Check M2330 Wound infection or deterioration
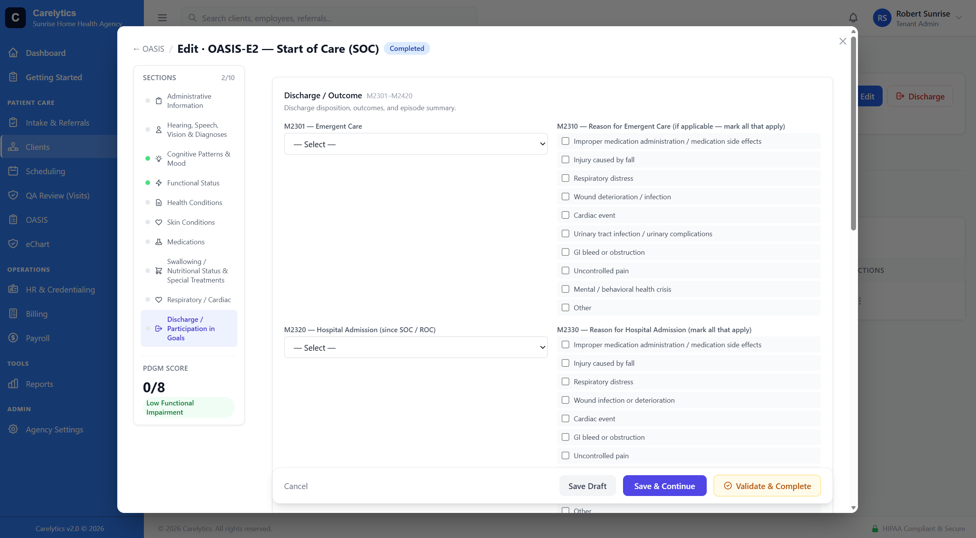Viewport: 976px width, 538px height. 565,400
